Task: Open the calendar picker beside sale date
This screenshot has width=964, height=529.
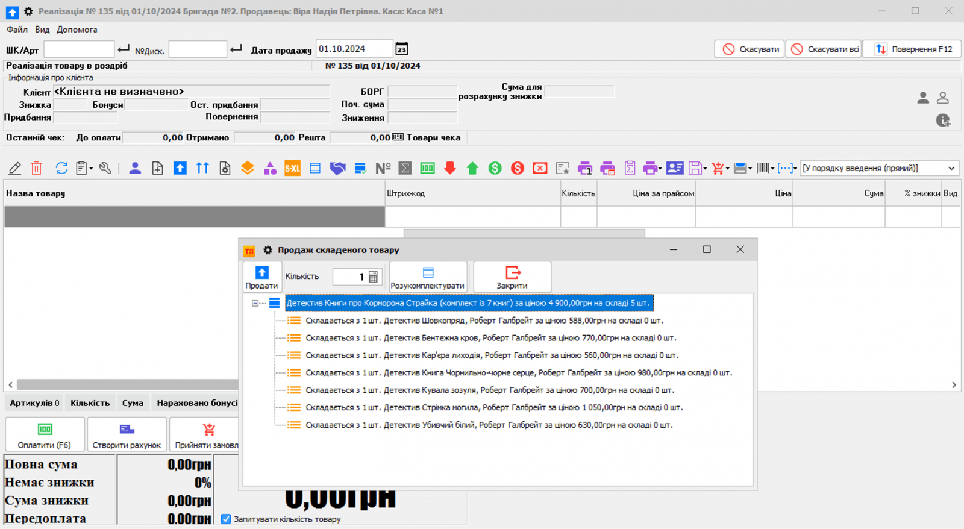Action: tap(402, 49)
